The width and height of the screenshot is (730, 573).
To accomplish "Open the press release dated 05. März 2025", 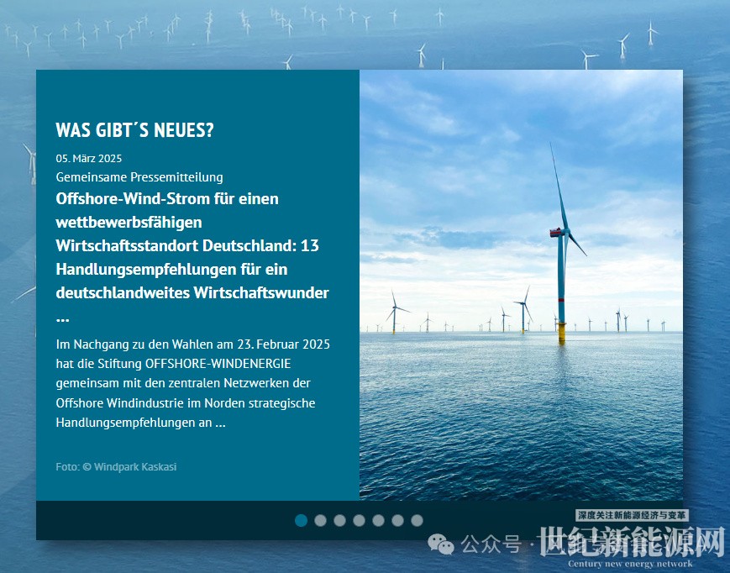I will click(x=88, y=158).
